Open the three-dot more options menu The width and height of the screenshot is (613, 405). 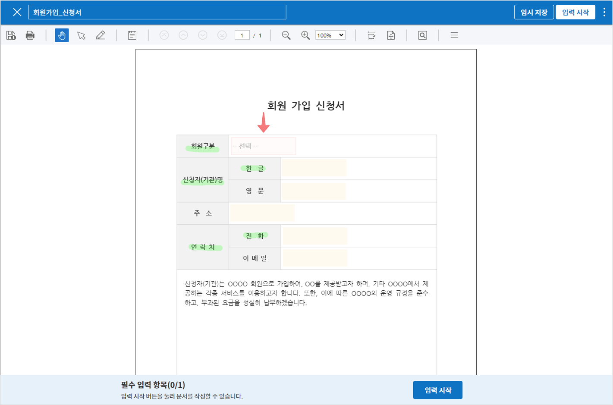click(x=604, y=12)
